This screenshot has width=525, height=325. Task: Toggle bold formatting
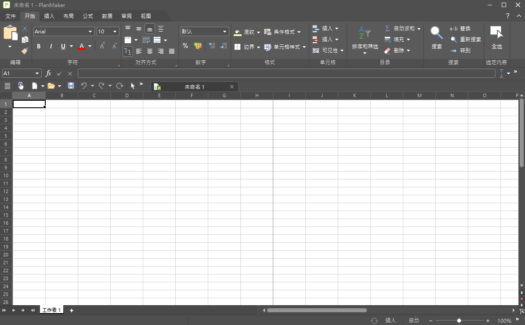click(39, 46)
